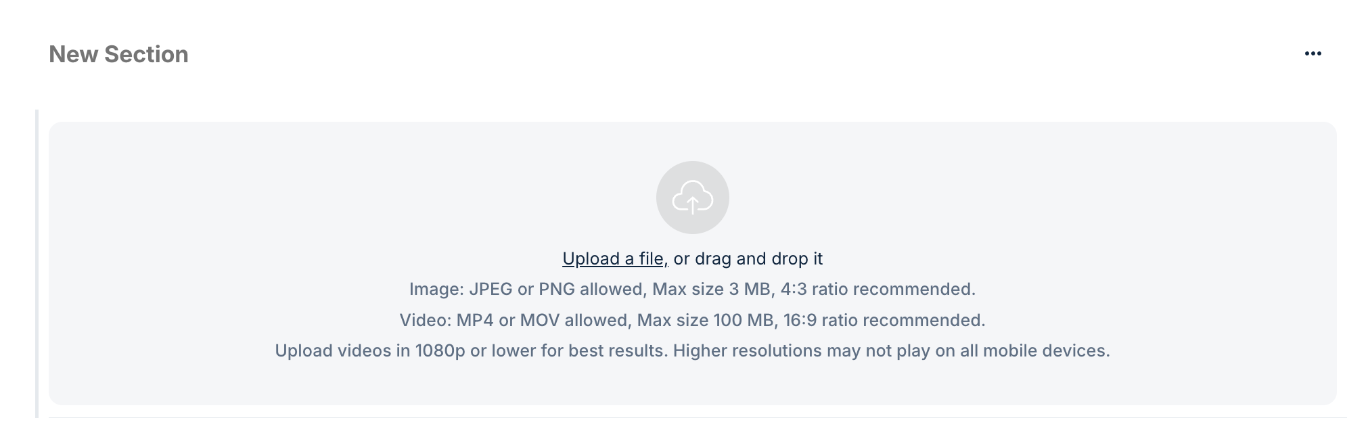
Task: Click the word "file" in the upload link
Action: point(651,258)
